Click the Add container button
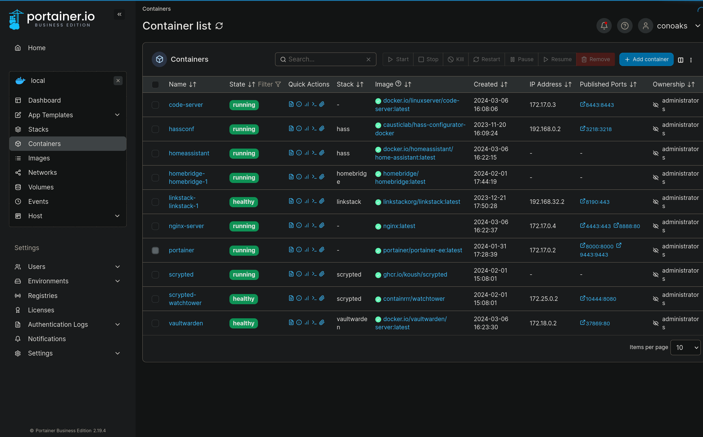The image size is (703, 437). [646, 59]
